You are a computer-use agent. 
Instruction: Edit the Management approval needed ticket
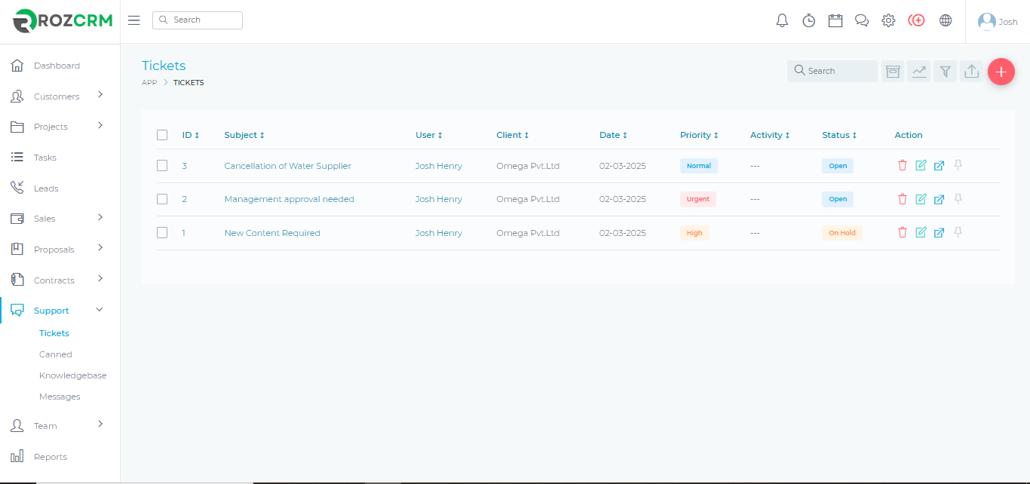coord(921,199)
